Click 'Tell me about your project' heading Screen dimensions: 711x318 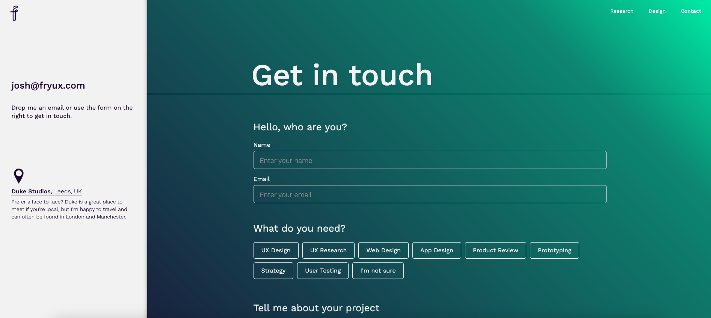pyautogui.click(x=316, y=308)
